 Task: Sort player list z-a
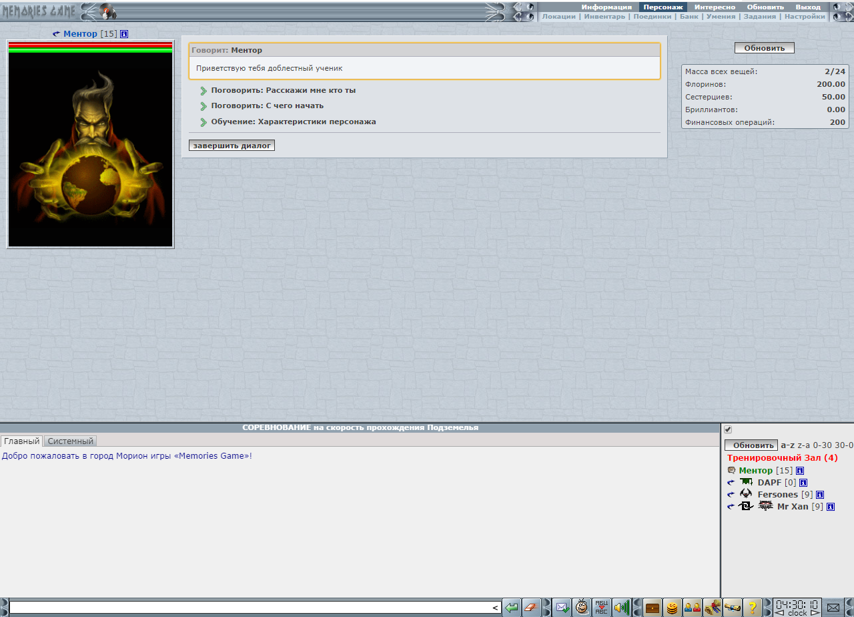pos(804,445)
